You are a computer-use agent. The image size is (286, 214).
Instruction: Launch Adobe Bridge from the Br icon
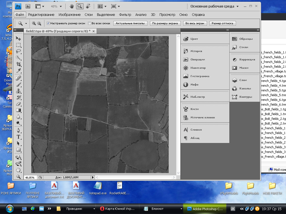point(28,6)
